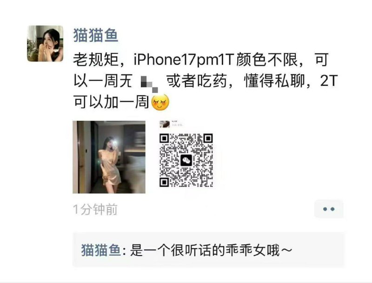This screenshot has width=372, height=283.
Task: Click the iPhone17pm1T text in post
Action: click(184, 59)
